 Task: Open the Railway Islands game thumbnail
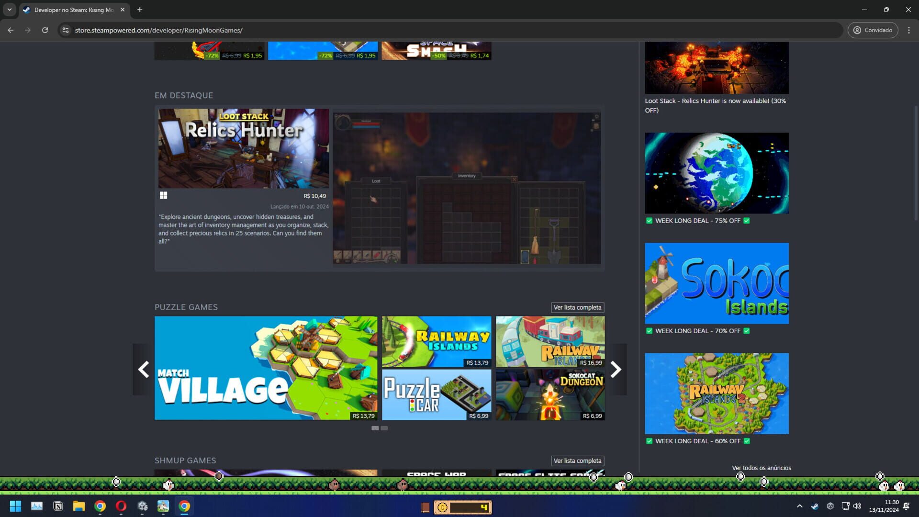[436, 341]
